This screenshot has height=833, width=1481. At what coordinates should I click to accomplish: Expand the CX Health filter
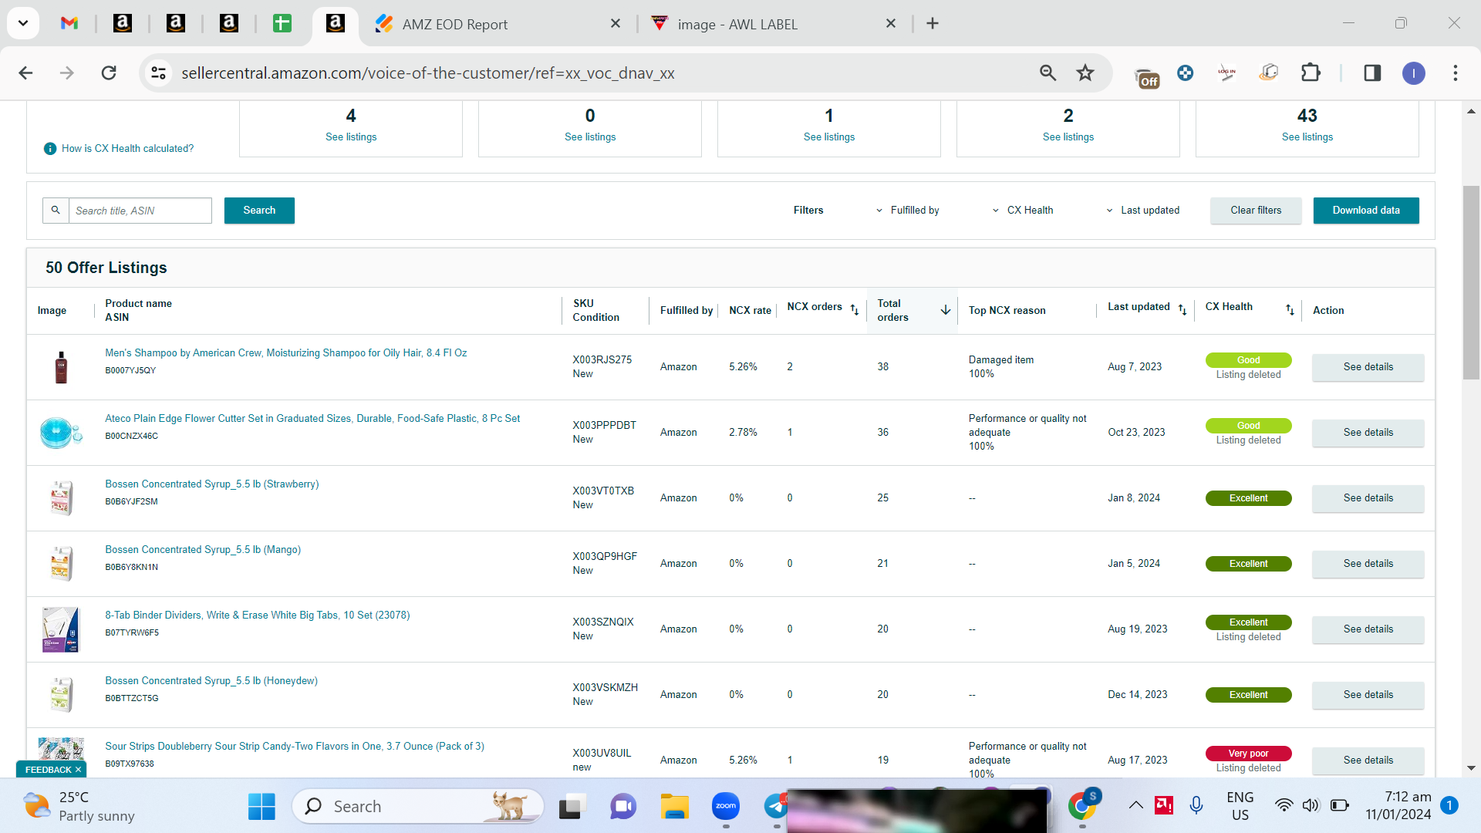click(x=1023, y=211)
